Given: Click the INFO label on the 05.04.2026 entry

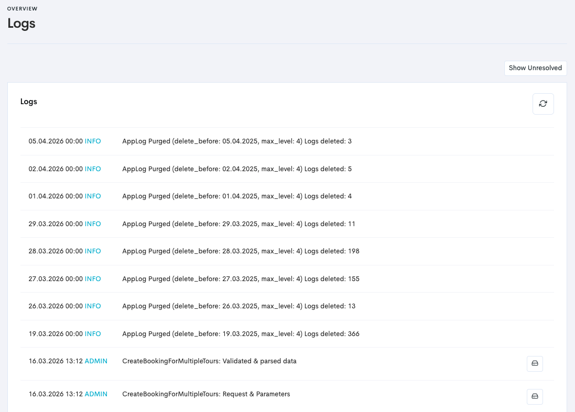Looking at the screenshot, I should 93,141.
